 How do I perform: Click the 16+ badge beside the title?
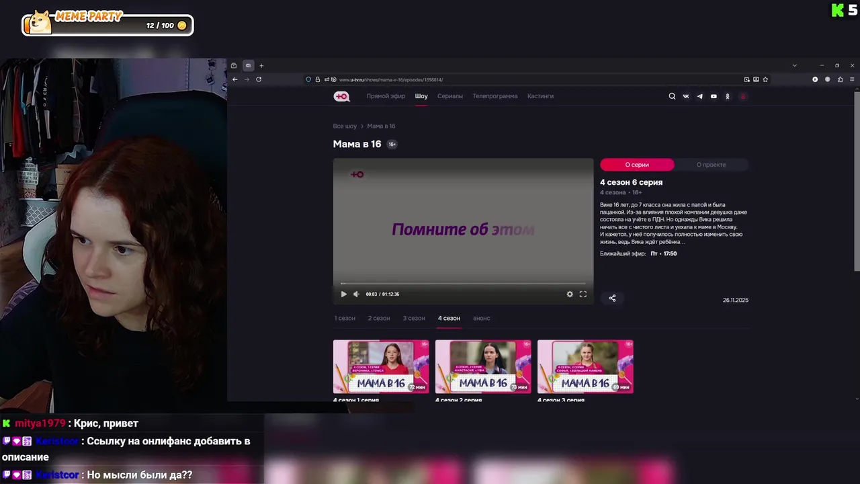point(392,144)
